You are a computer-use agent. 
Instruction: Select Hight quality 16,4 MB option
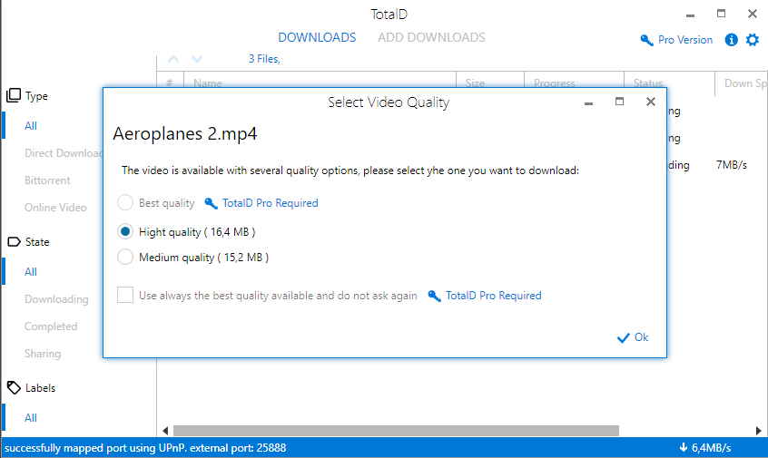(125, 231)
